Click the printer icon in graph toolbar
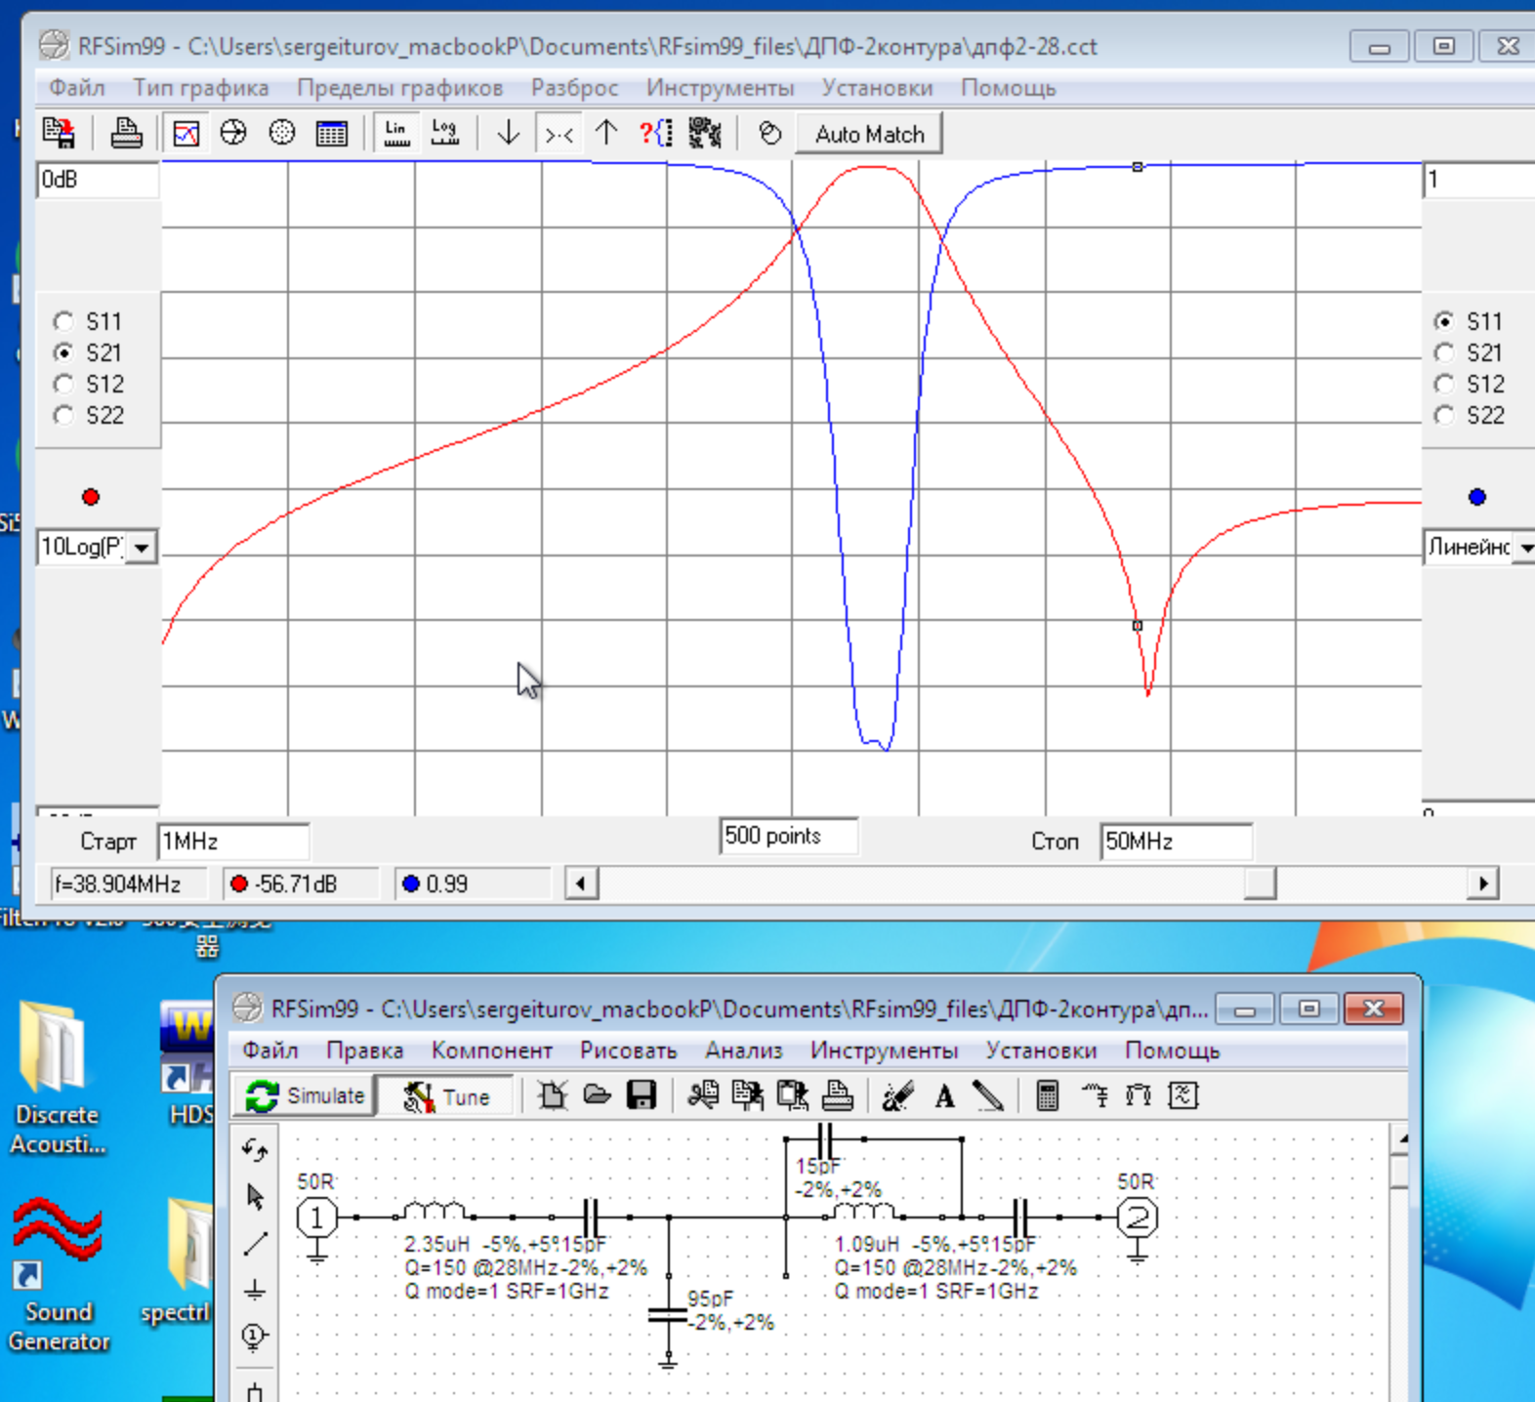 pos(126,133)
